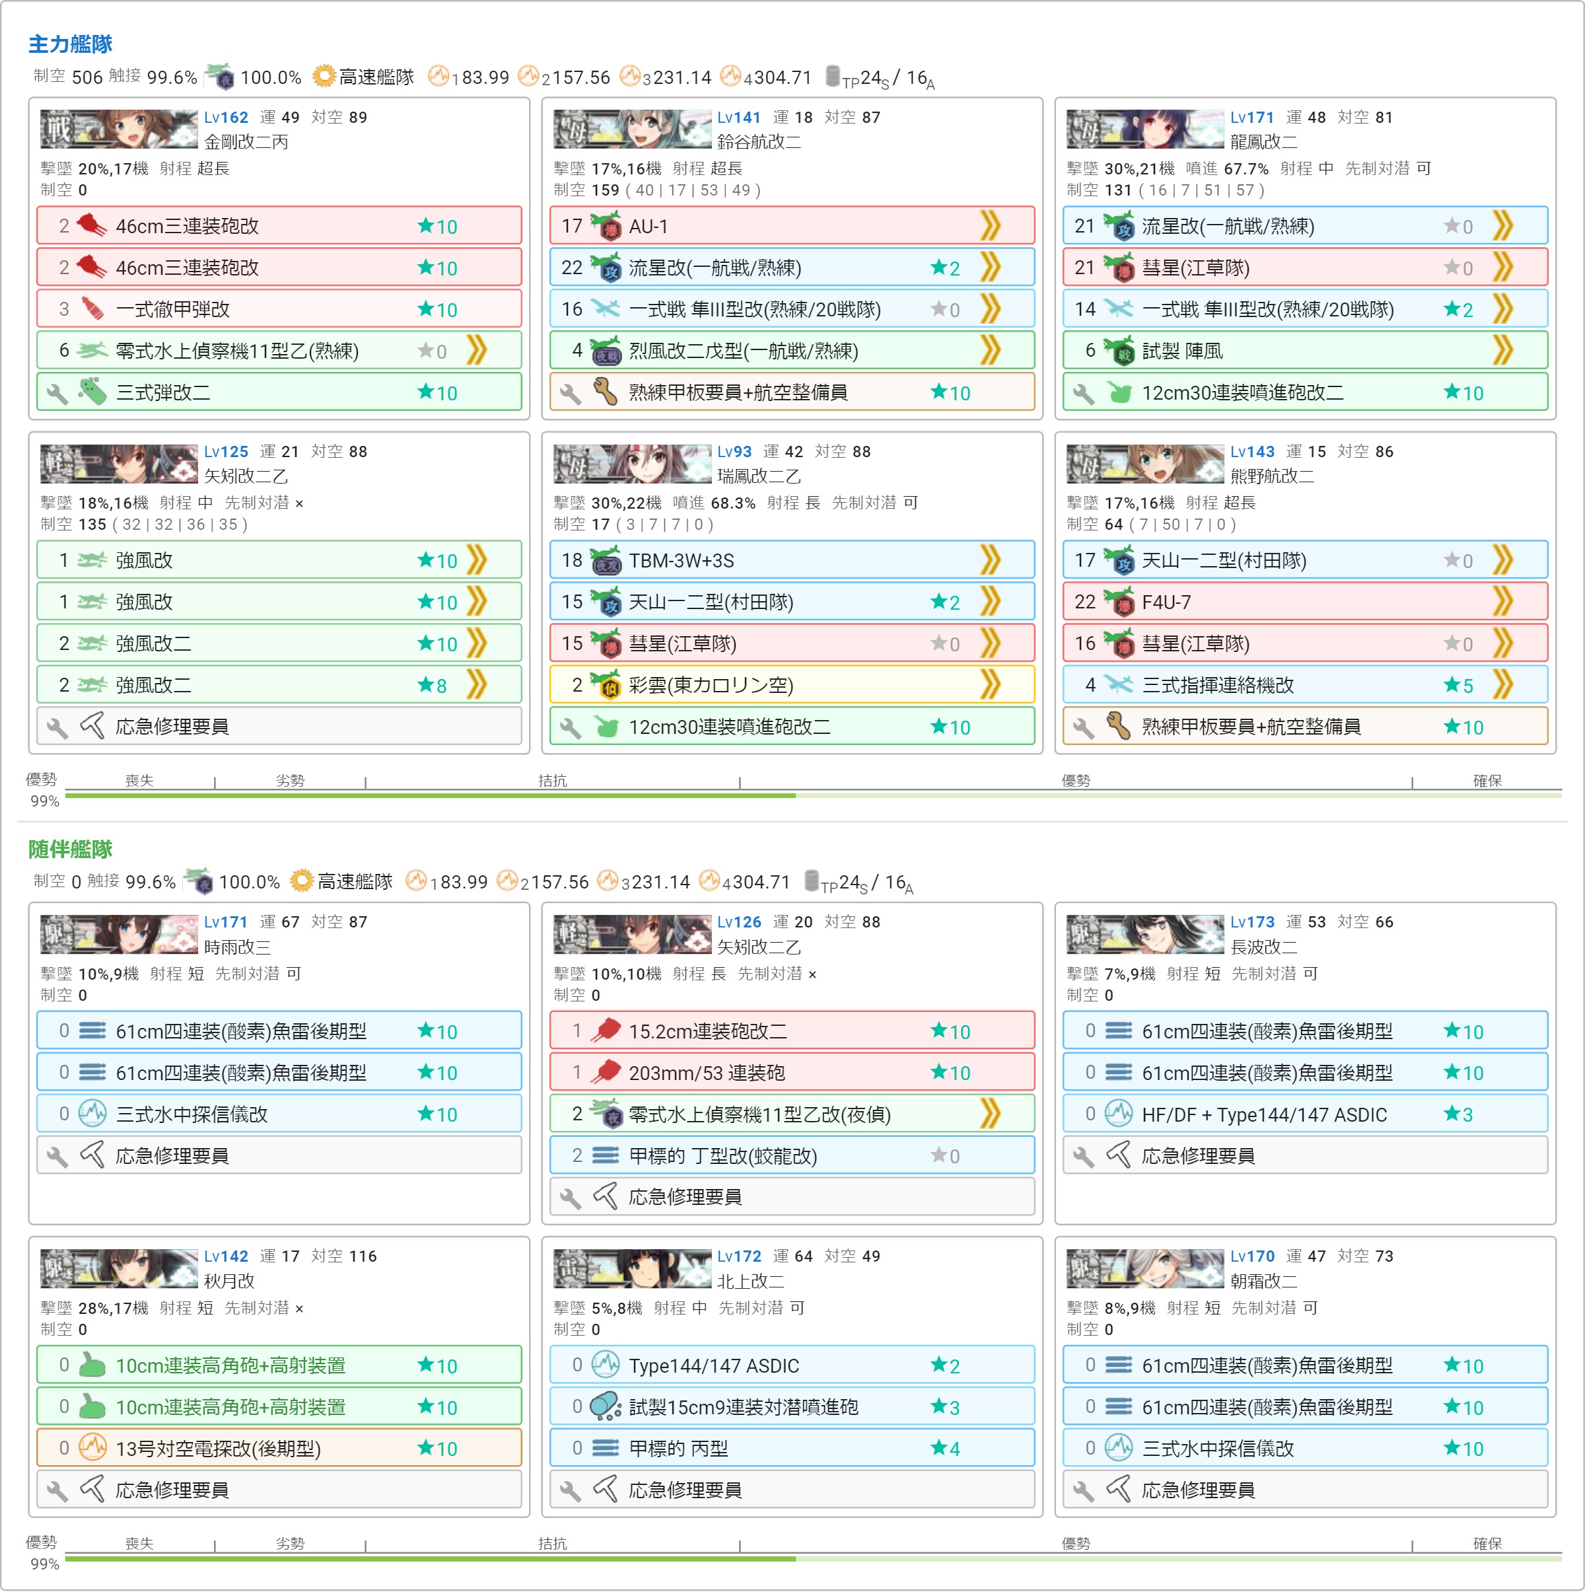Click the red gun icon of first 46cm三連装砲改

pyautogui.click(x=91, y=225)
